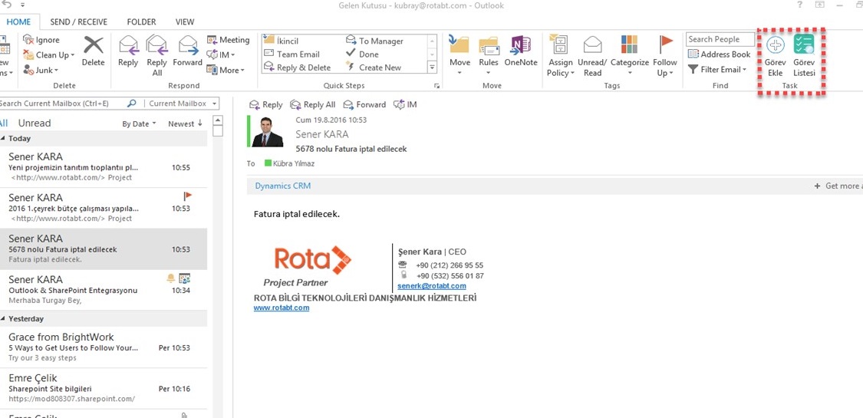863x418 pixels.
Task: Select Create New quick step
Action: coord(374,67)
